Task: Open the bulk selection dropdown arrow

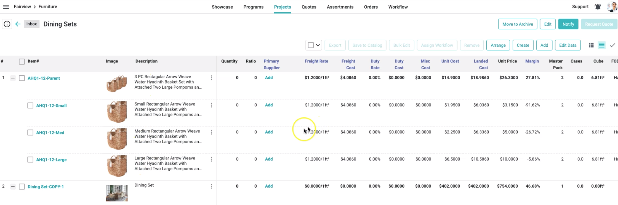Action: [x=318, y=45]
